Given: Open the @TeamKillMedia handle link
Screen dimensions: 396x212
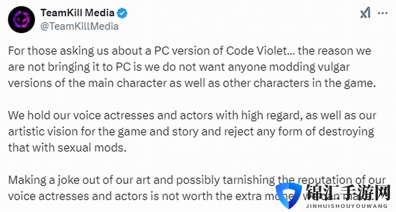Looking at the screenshot, I should (79, 26).
